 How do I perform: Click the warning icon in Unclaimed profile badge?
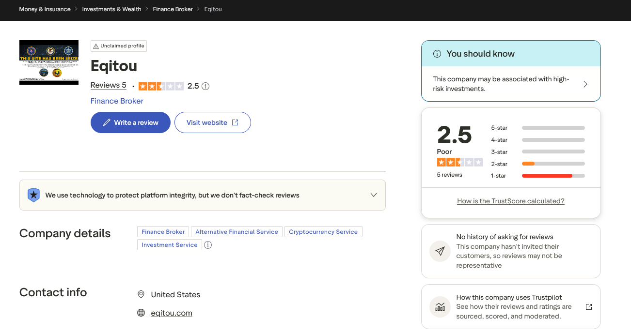[x=96, y=46]
